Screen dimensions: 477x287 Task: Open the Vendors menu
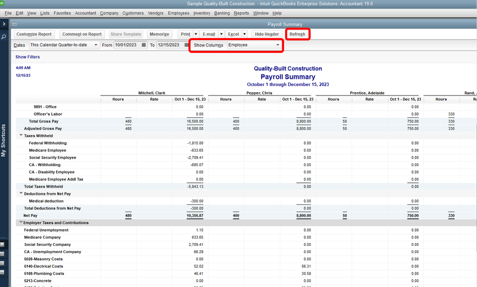[156, 13]
